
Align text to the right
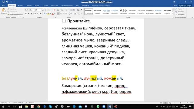click(63, 14)
